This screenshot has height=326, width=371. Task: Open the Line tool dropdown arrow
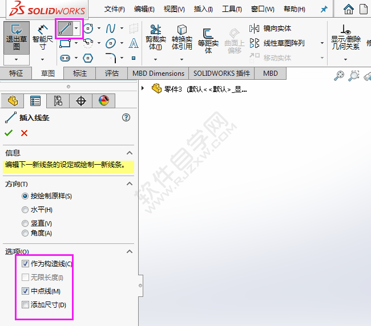(76, 28)
